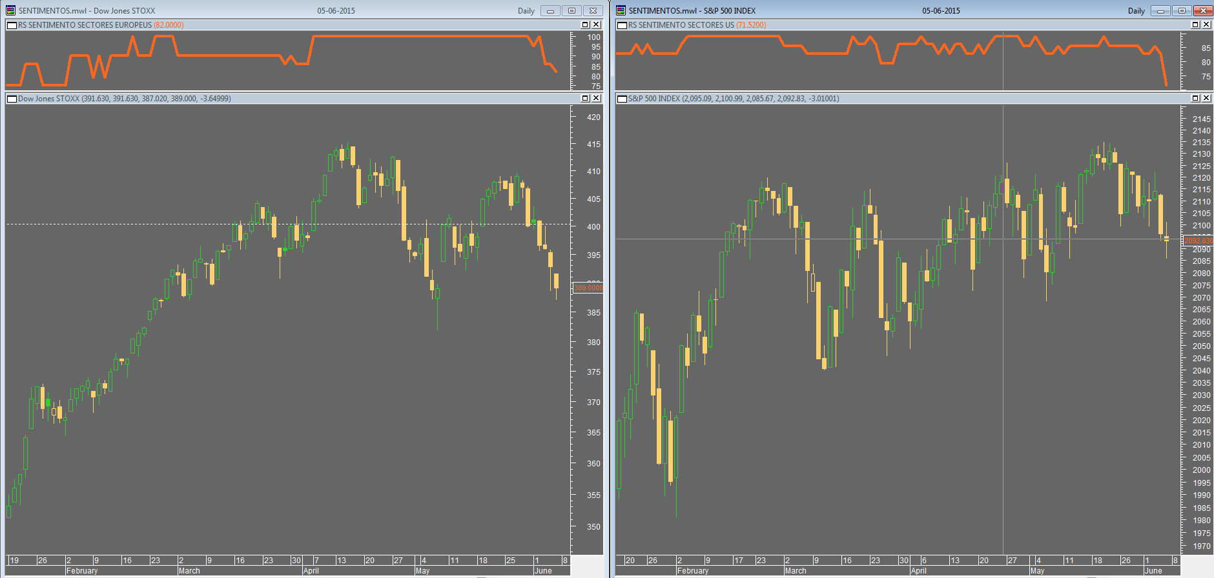The width and height of the screenshot is (1214, 578).
Task: Close the RS SENTIMENTO SECTORES EUROPEUS pane
Action: coord(596,25)
